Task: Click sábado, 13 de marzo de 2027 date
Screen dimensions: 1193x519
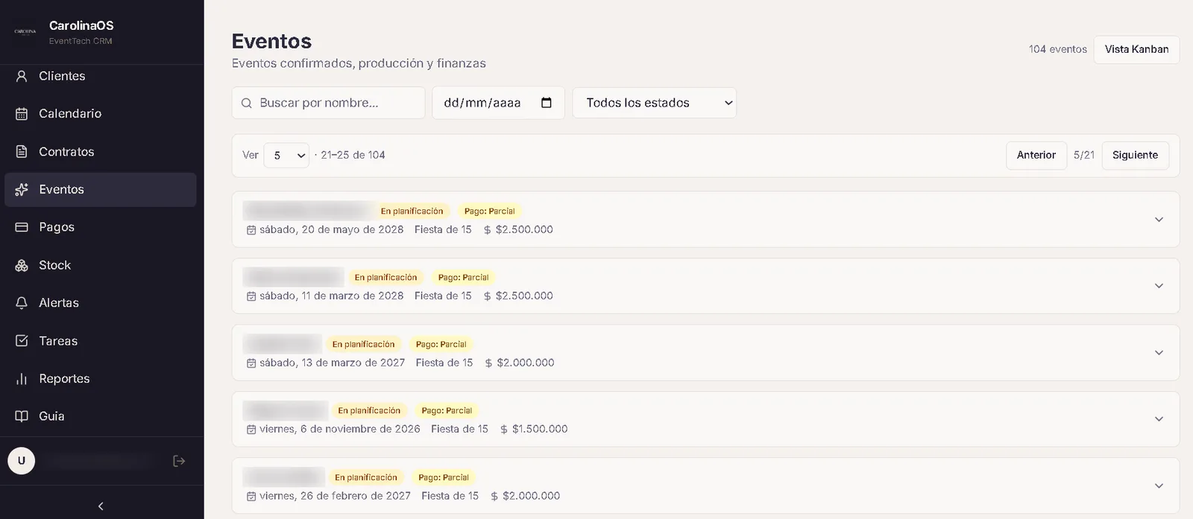Action: [x=332, y=363]
